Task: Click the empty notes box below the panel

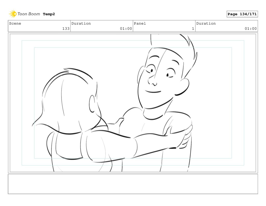Action: pos(133,184)
